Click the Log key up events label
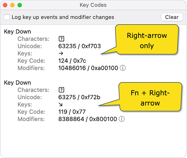 click(63, 17)
